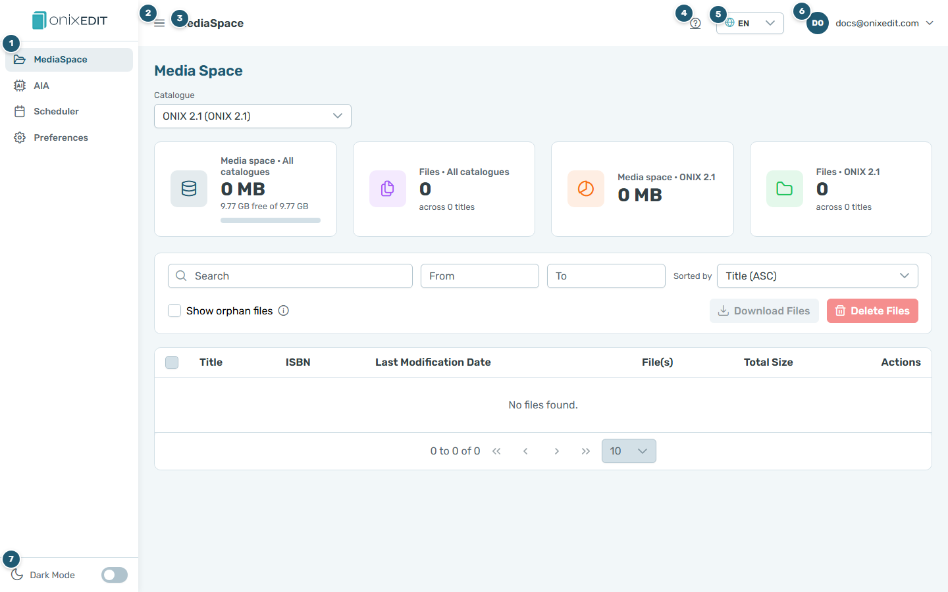Click the Dark Mode moon icon

(x=17, y=575)
